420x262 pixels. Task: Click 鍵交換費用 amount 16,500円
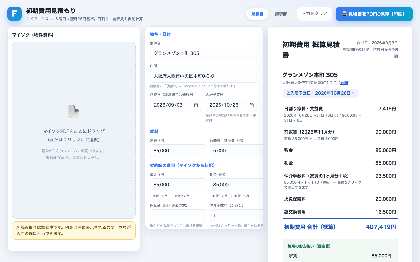click(x=386, y=212)
